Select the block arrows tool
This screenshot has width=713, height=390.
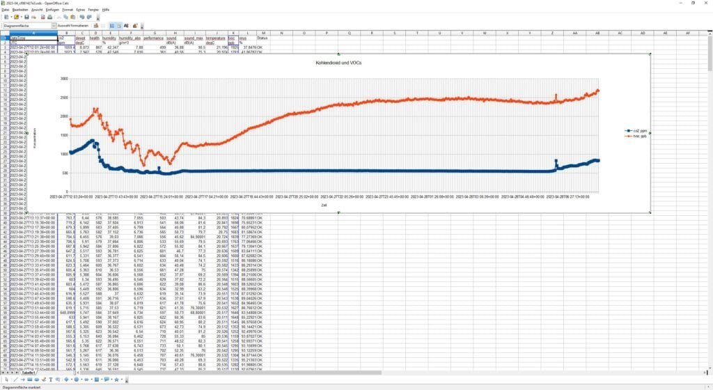(x=86, y=380)
